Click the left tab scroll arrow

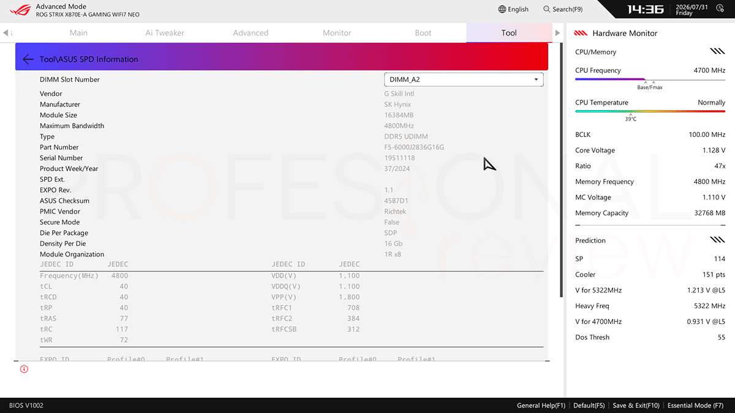6,33
